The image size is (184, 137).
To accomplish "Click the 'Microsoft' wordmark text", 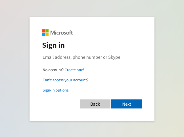I will pyautogui.click(x=62, y=33).
